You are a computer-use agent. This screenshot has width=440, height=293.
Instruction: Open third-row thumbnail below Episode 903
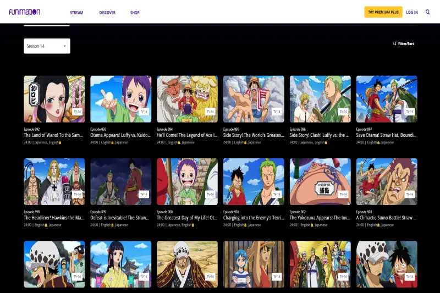coord(387,264)
